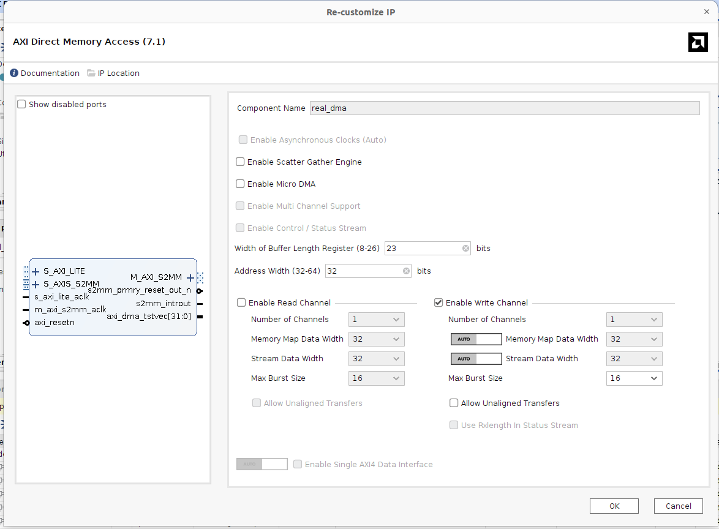Switch the Stream Data Width AUTO toggle

click(476, 359)
